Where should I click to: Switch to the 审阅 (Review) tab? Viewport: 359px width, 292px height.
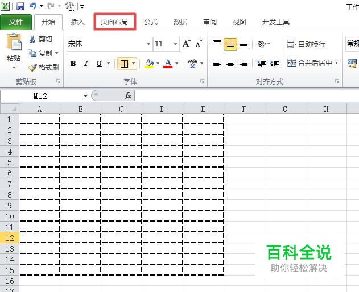tap(210, 22)
